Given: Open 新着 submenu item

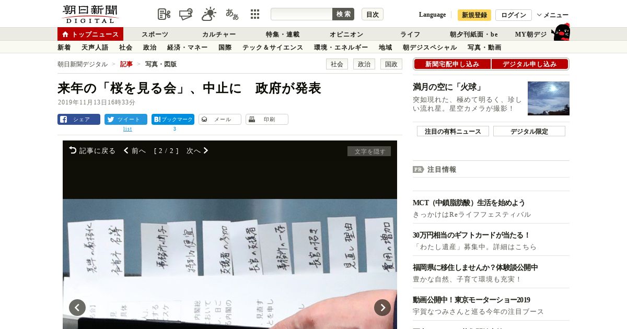Looking at the screenshot, I should click(x=64, y=48).
